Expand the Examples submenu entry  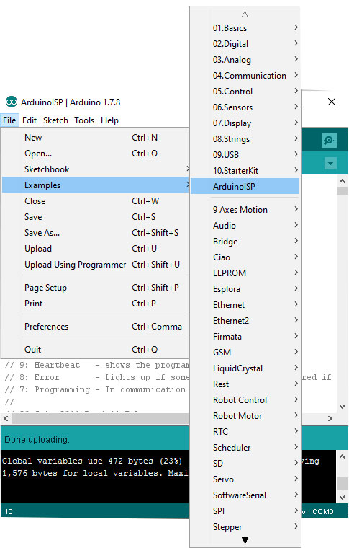click(x=96, y=185)
